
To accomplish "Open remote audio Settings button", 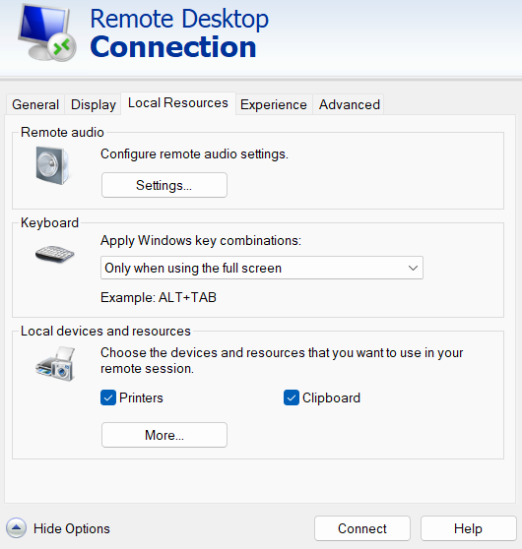I will [164, 185].
